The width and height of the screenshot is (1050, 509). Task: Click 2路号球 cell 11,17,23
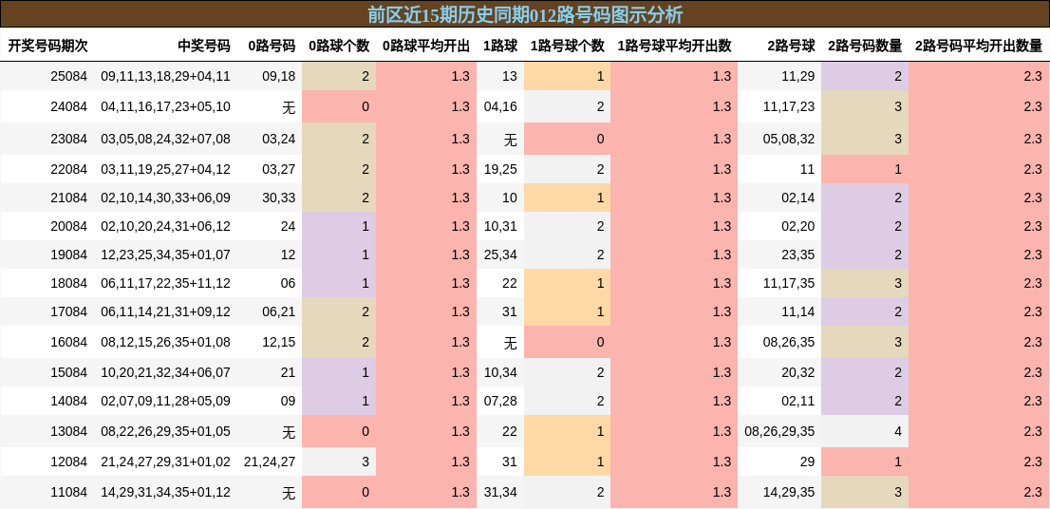(789, 106)
